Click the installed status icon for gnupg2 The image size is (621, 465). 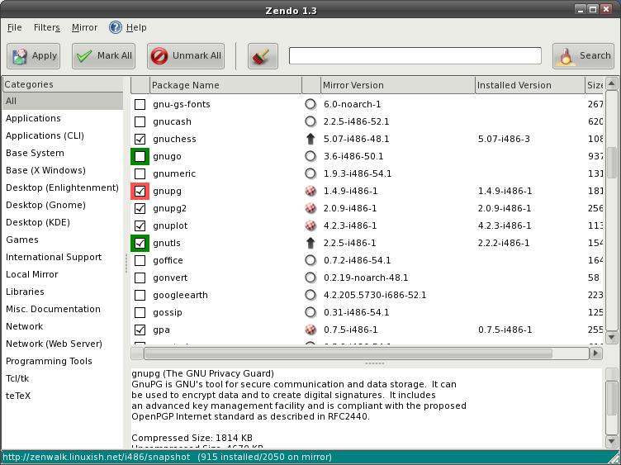pos(310,208)
